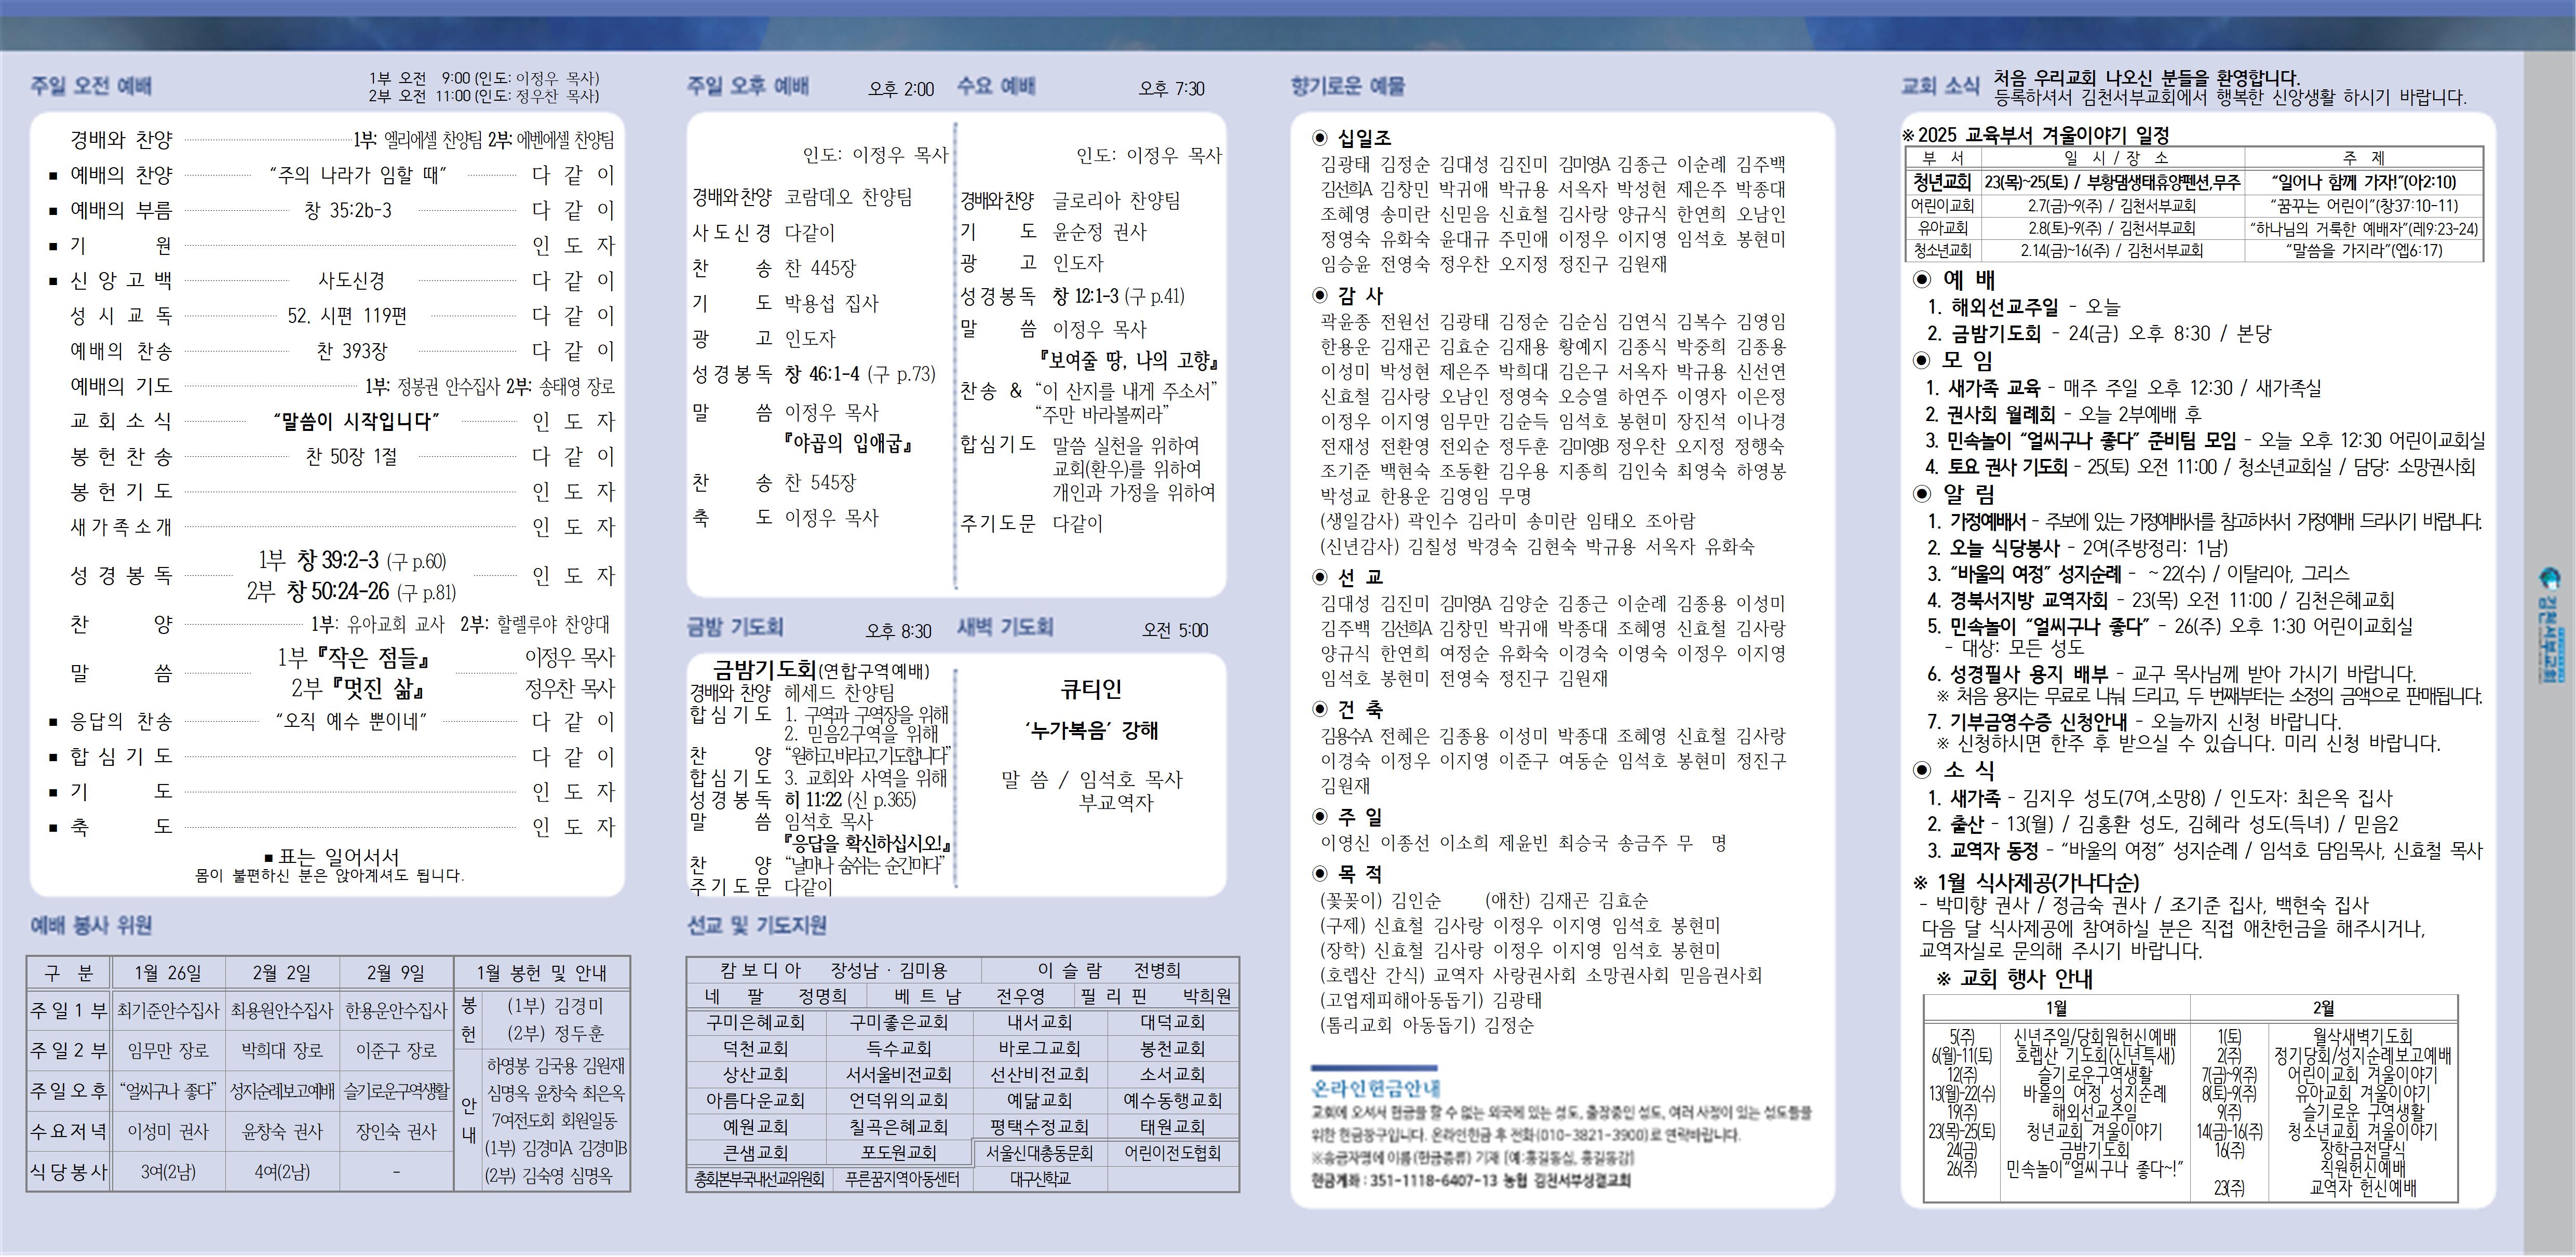Viewport: 2576px width, 1257px height.
Task: Click the '어린이전도협회' cell
Action: click(x=1173, y=1153)
